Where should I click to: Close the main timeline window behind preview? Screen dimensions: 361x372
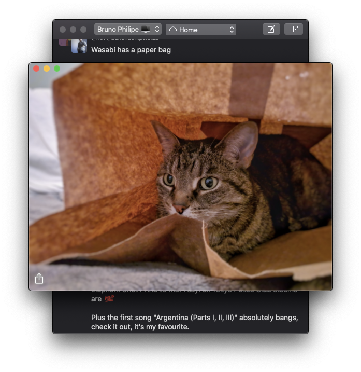coord(63,30)
